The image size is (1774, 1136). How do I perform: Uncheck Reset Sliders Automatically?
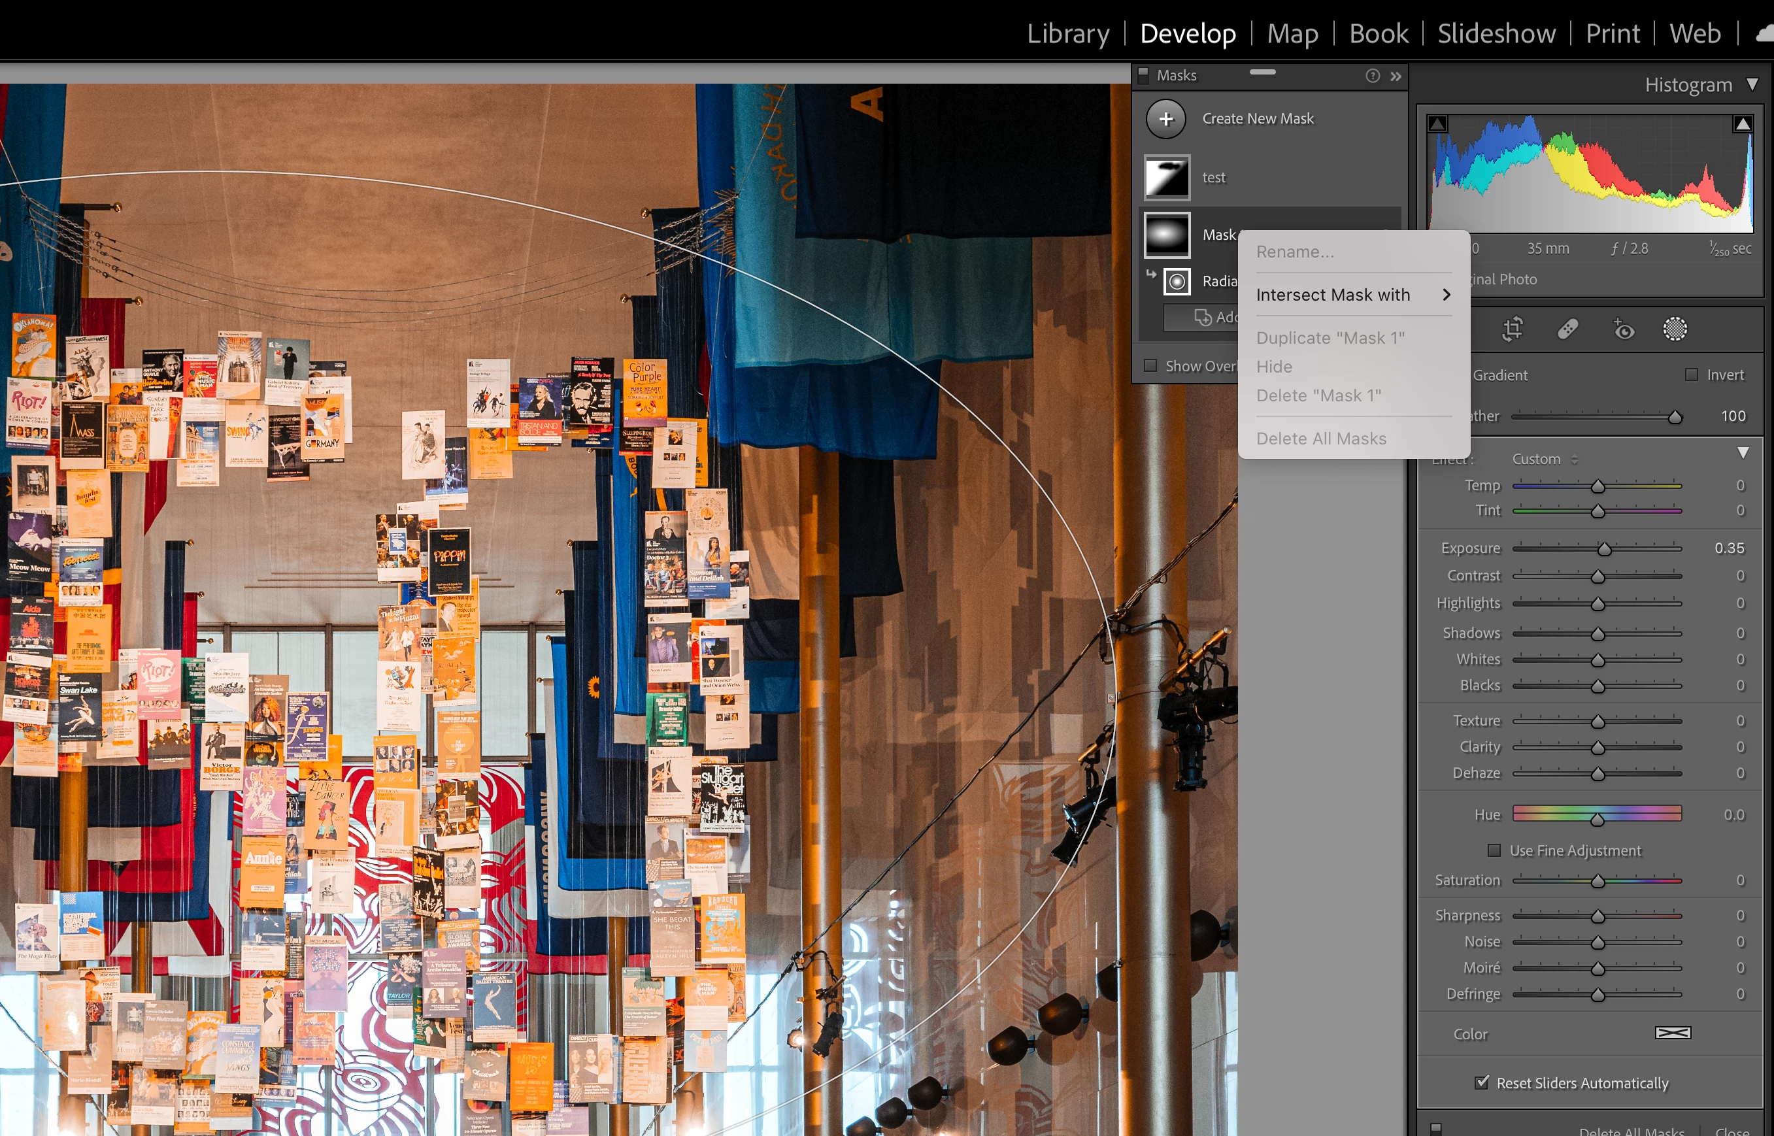1481,1082
